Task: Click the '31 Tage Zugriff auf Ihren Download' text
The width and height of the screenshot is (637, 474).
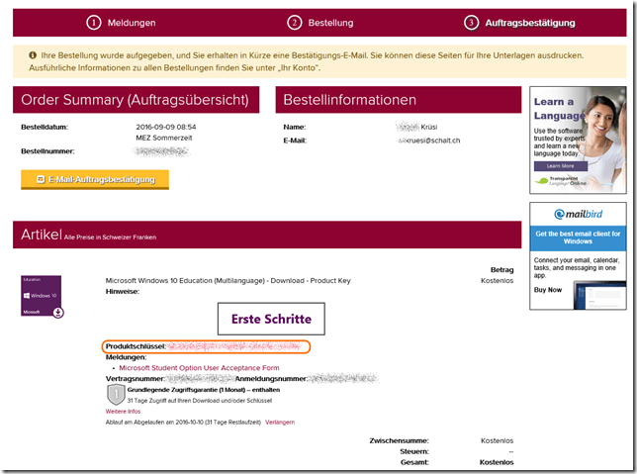Action: pyautogui.click(x=200, y=401)
